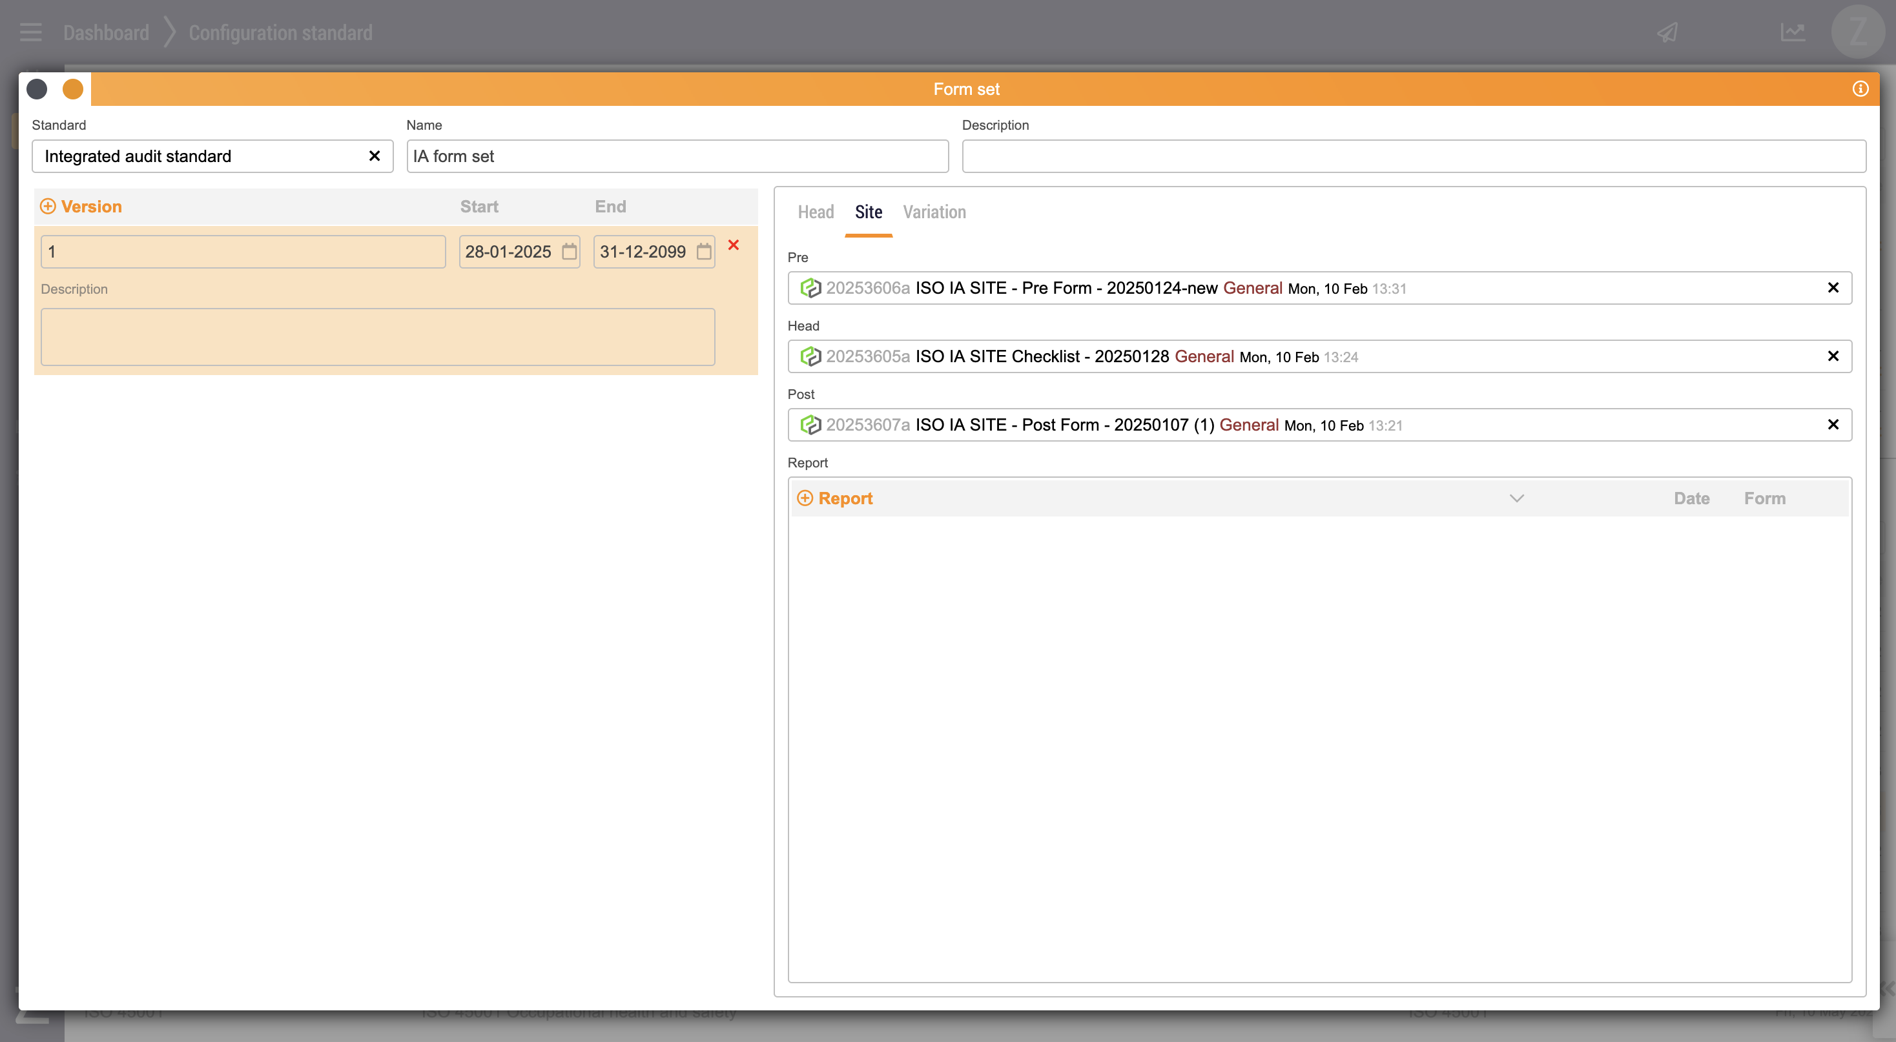Remove the Head ISO IA SITE Checklist form

point(1833,356)
